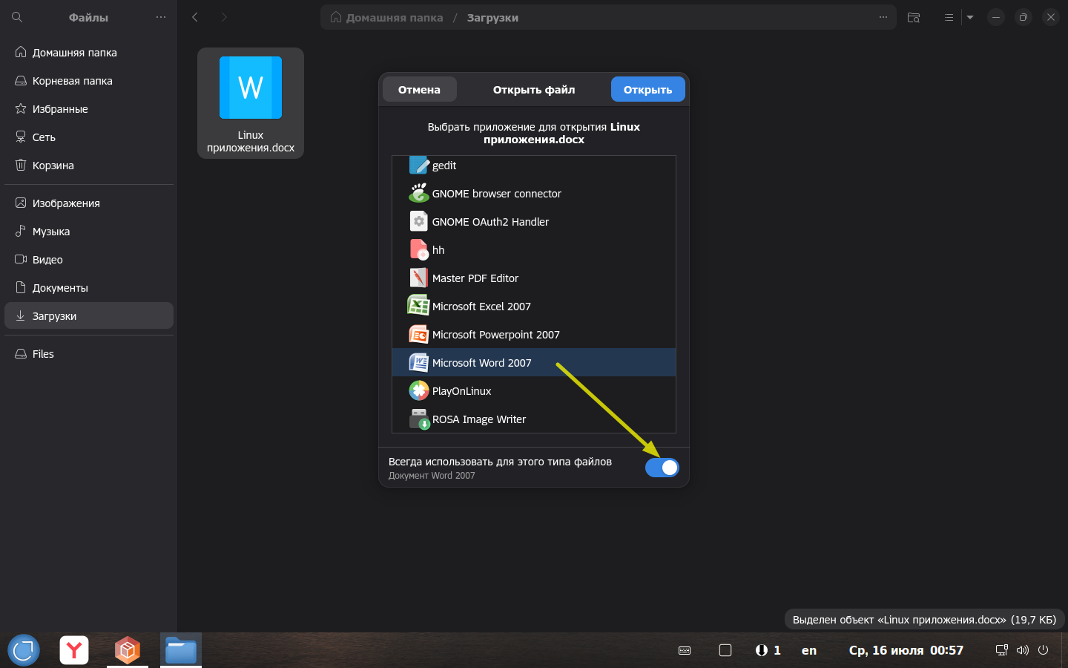1068x668 pixels.
Task: Click the blue Открыть button
Action: pyautogui.click(x=647, y=90)
